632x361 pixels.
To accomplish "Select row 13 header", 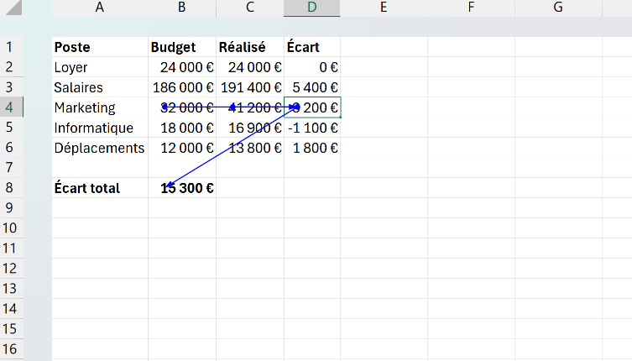I will point(11,289).
